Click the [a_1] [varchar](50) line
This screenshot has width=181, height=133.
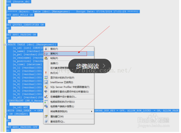coord(28,68)
